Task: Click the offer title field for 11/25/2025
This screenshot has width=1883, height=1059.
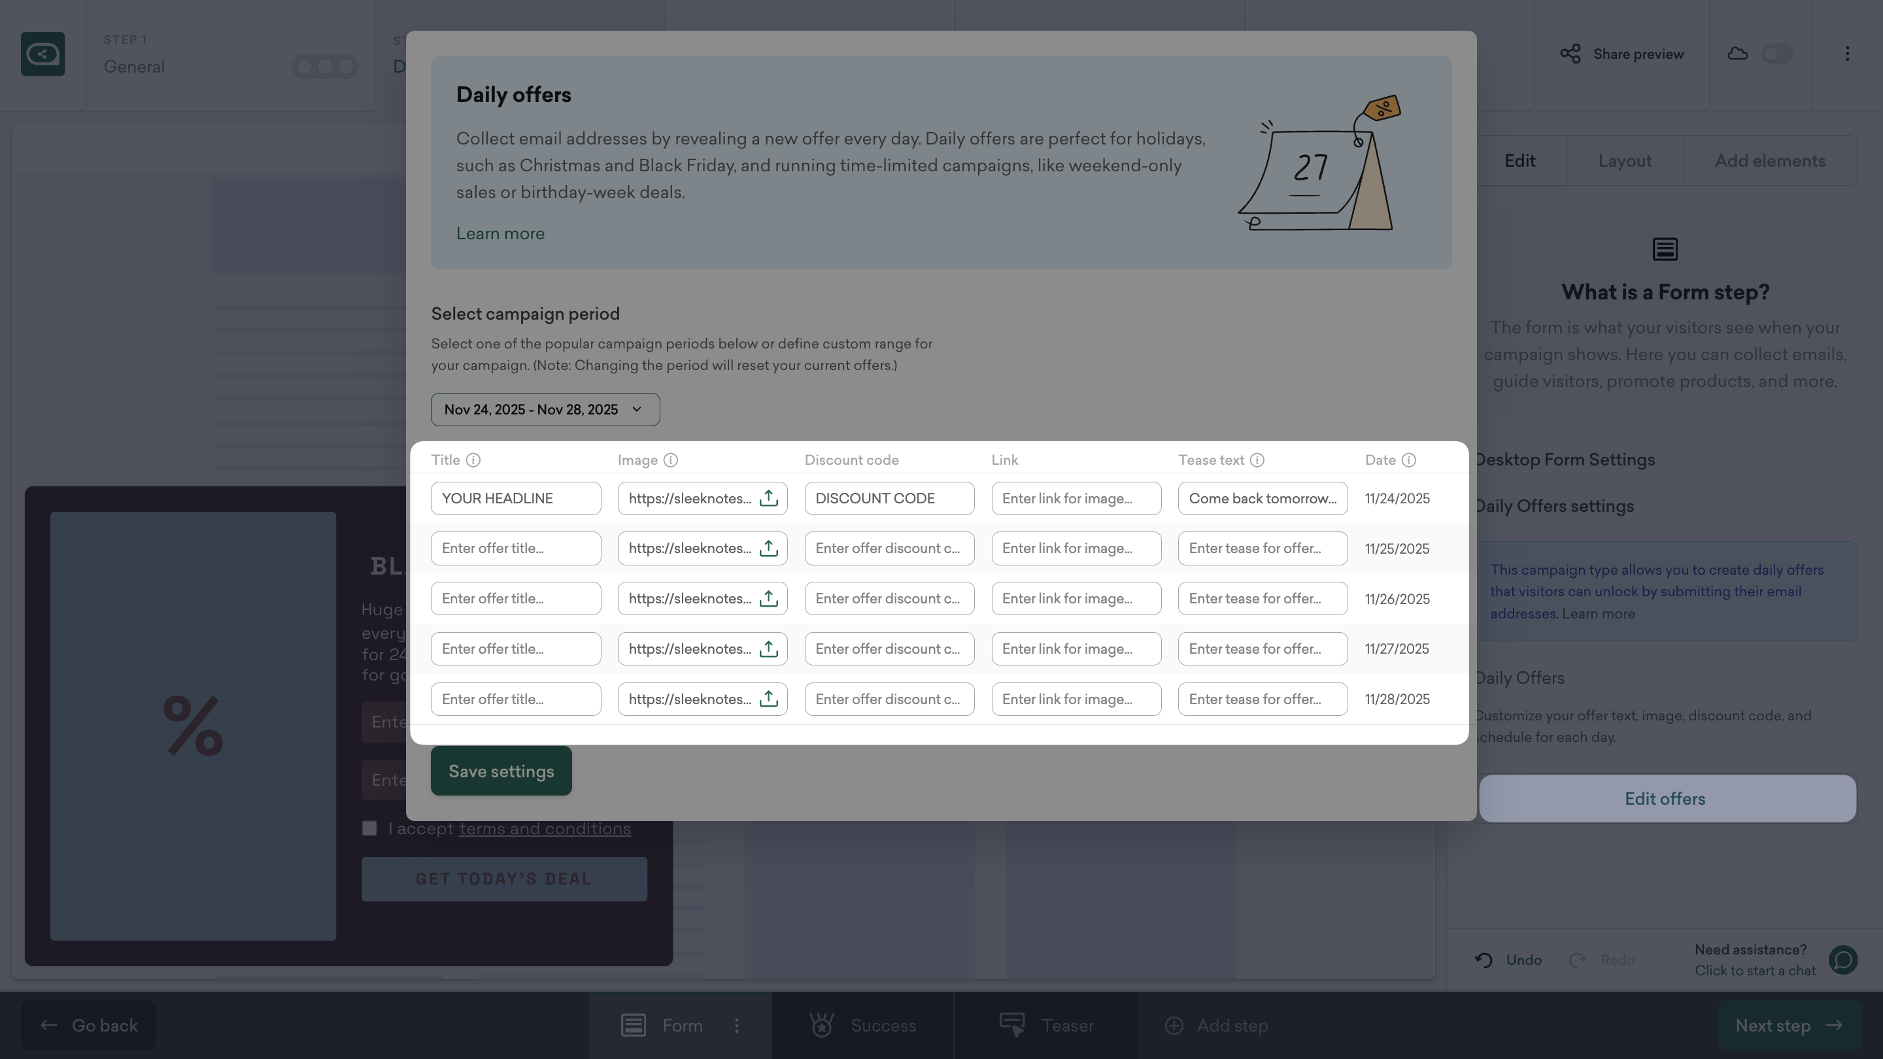Action: [515, 548]
